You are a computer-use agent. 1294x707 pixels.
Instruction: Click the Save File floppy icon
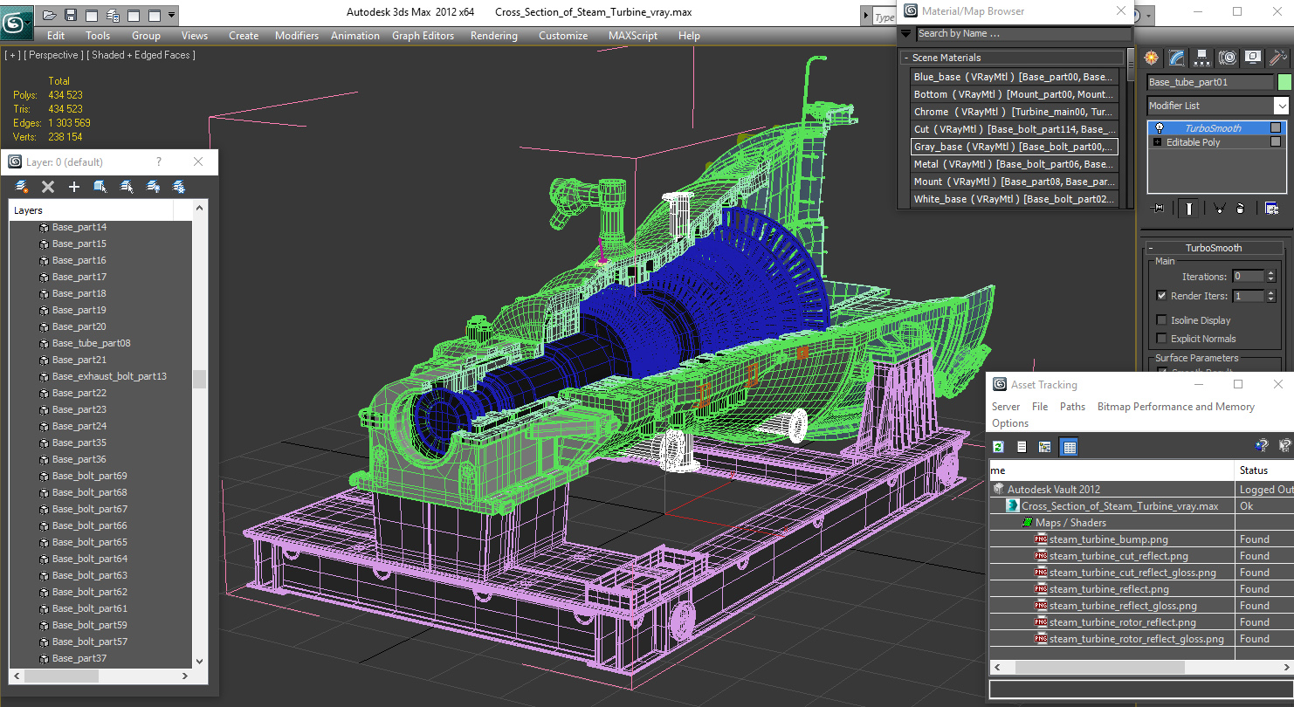point(71,16)
